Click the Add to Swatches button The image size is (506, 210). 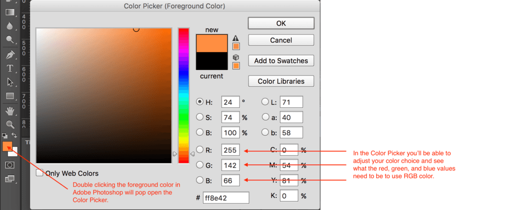click(281, 61)
